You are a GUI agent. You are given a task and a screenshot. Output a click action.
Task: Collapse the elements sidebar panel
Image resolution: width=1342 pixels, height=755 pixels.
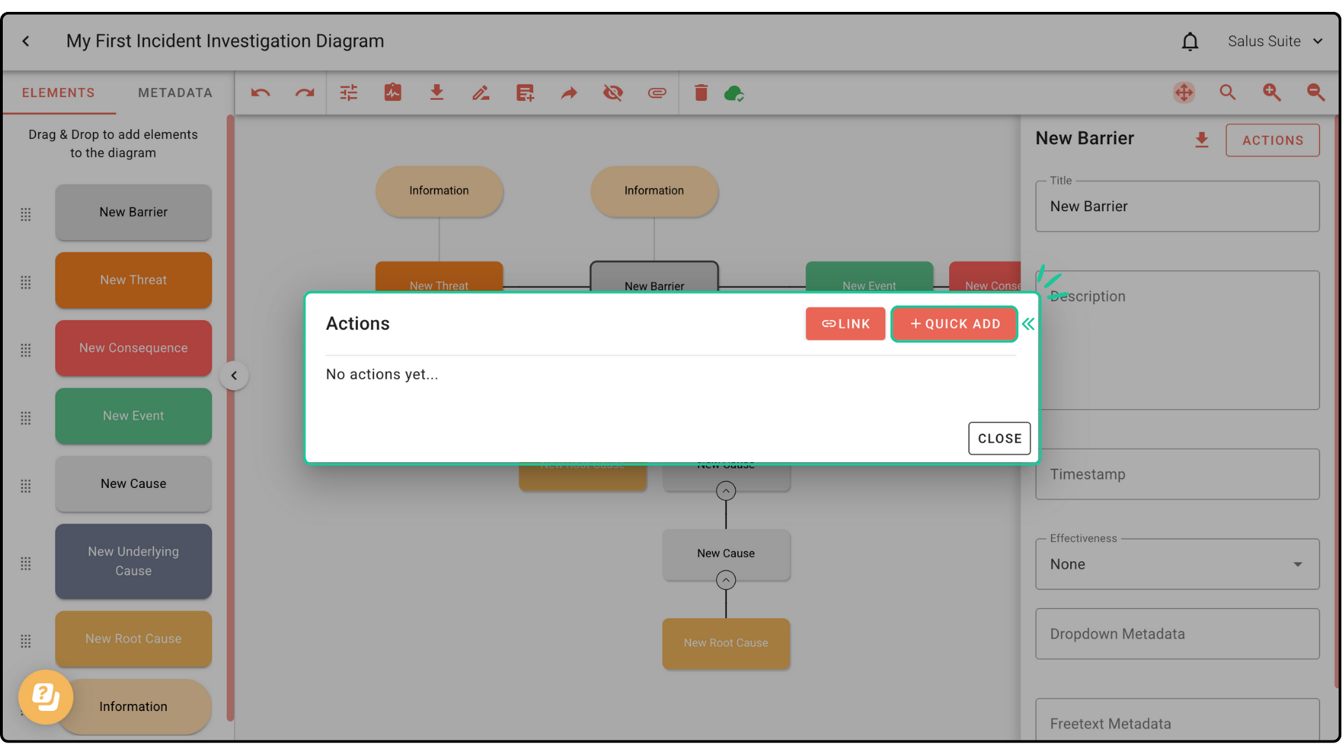[x=234, y=376]
